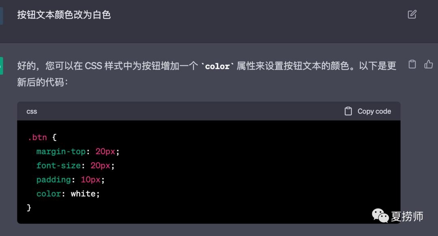Click the clipboard icon beside Copy code
The width and height of the screenshot is (438, 236).
[x=348, y=111]
